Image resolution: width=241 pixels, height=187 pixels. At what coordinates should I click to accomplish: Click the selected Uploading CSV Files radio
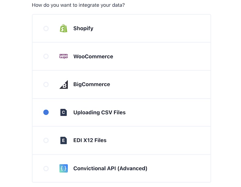pos(46,112)
